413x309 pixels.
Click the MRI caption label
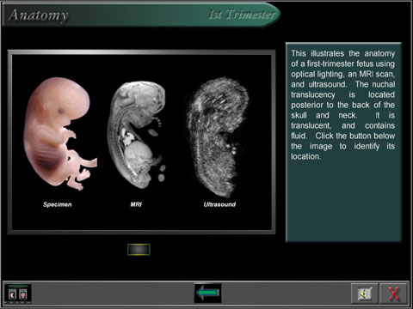[x=136, y=204]
